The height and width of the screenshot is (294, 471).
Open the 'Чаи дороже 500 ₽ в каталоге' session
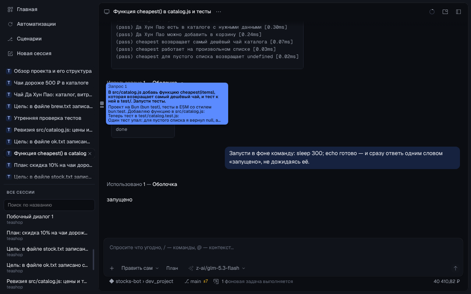(49, 83)
